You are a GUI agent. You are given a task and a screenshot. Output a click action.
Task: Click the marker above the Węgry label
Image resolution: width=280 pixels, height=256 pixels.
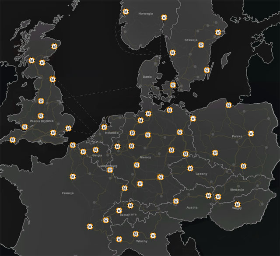tap(238, 204)
